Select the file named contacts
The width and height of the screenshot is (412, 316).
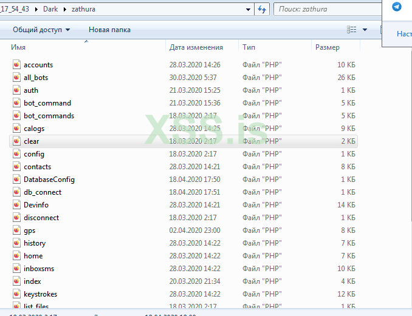click(37, 167)
